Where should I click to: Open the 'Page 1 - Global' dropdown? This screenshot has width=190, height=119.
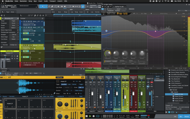(11, 12)
